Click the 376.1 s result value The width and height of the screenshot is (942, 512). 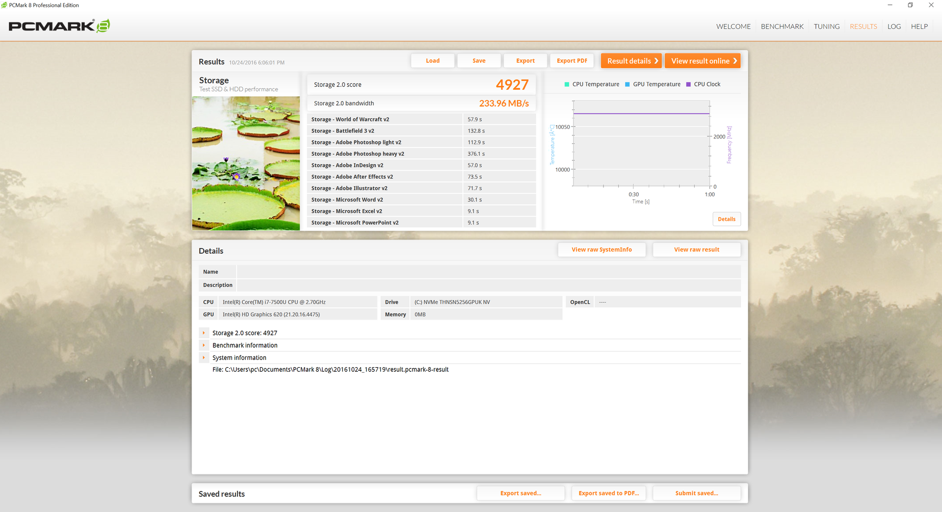(x=476, y=154)
